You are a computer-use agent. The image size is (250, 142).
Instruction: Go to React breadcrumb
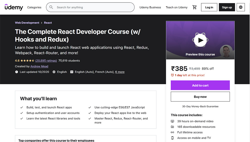[x=48, y=23]
